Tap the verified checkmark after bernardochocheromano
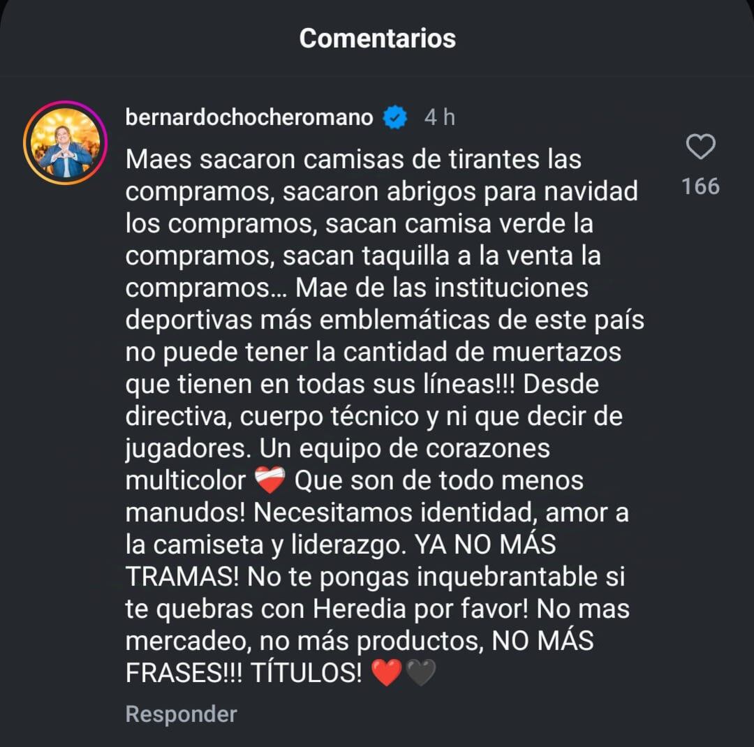Image resolution: width=754 pixels, height=747 pixels. 394,117
